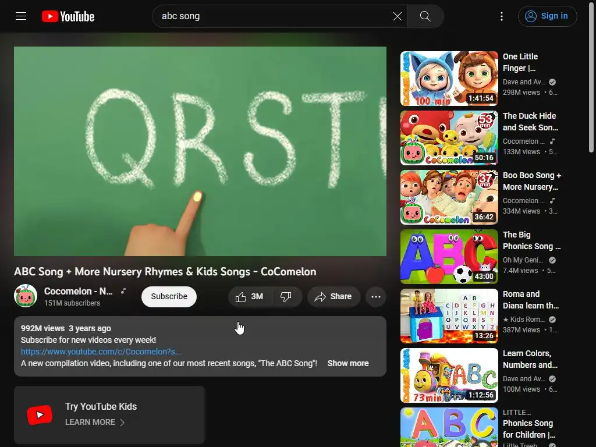Click the title Boo Boo Song + More Nursery
Viewport: 596px width, 447px height.
[x=532, y=181]
